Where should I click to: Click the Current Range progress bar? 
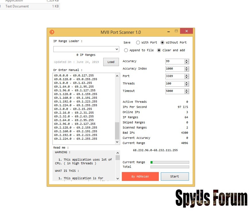click(170, 162)
